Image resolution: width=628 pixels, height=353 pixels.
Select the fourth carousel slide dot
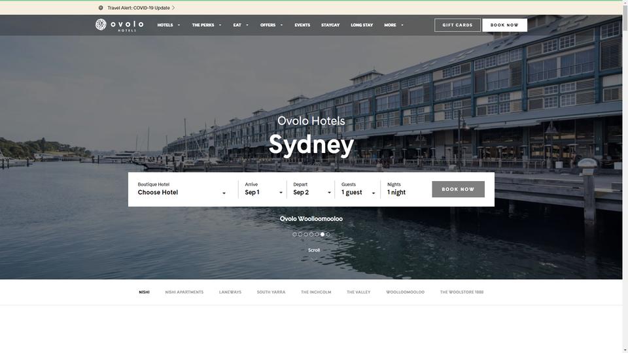click(311, 235)
